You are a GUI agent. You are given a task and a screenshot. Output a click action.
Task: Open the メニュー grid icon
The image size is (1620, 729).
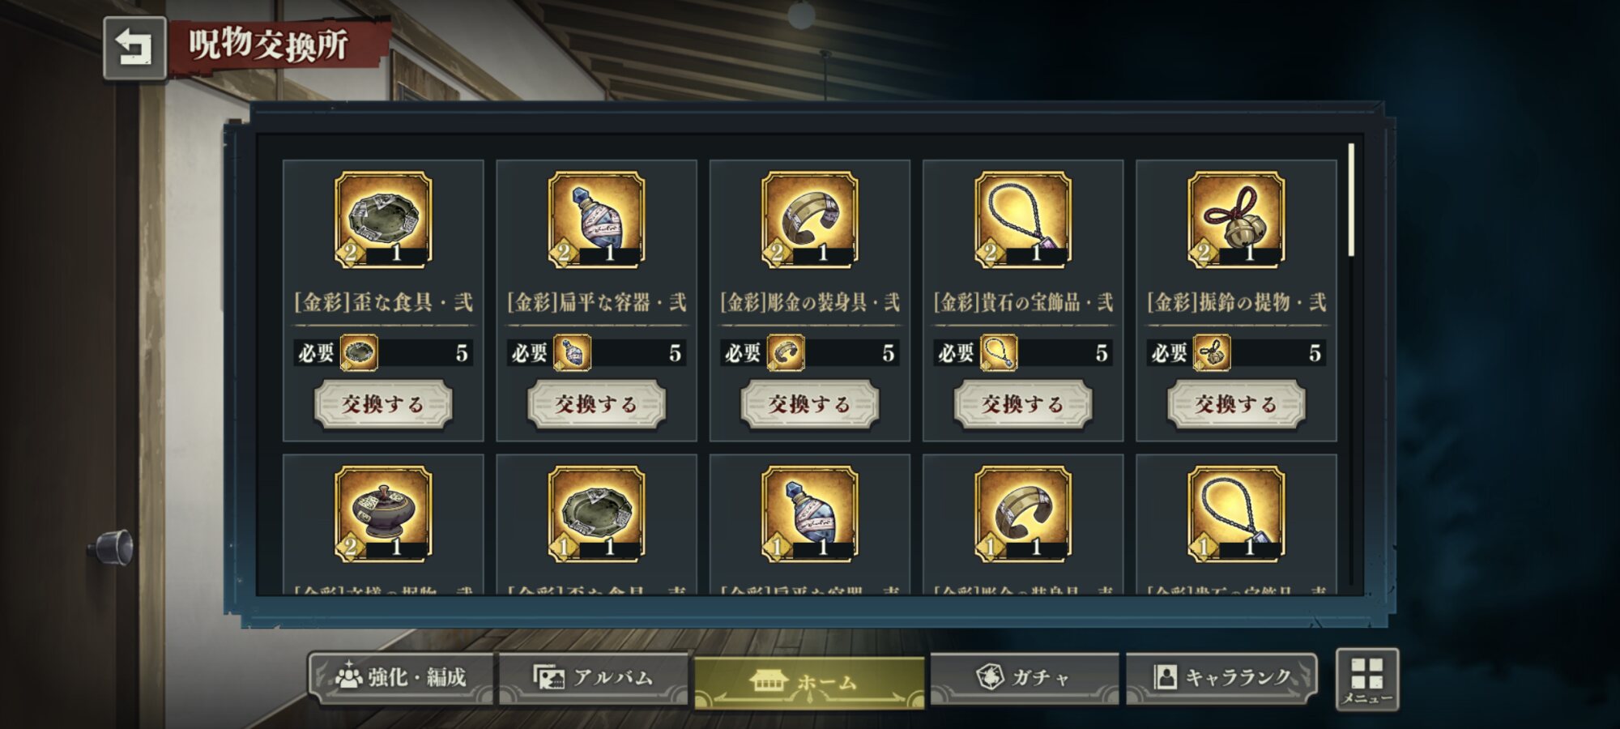(x=1367, y=680)
